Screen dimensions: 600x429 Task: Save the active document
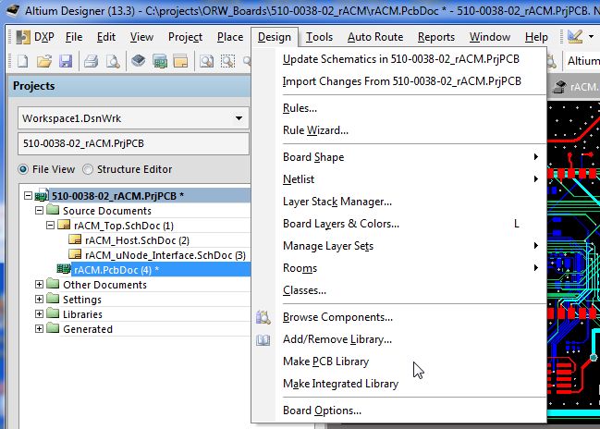click(66, 61)
